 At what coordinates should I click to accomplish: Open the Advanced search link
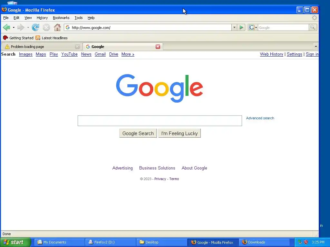pos(260,118)
